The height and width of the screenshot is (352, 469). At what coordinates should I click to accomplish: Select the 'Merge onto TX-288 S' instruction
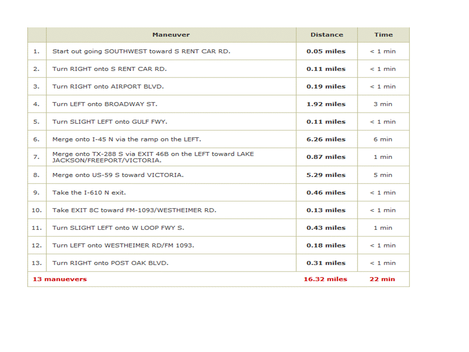tap(153, 157)
